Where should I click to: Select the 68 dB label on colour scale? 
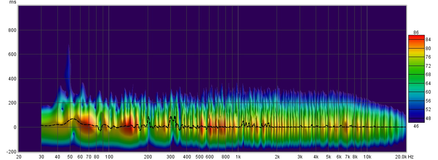tap(428, 74)
